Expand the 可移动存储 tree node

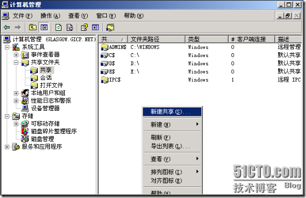pyautogui.click(x=16, y=124)
